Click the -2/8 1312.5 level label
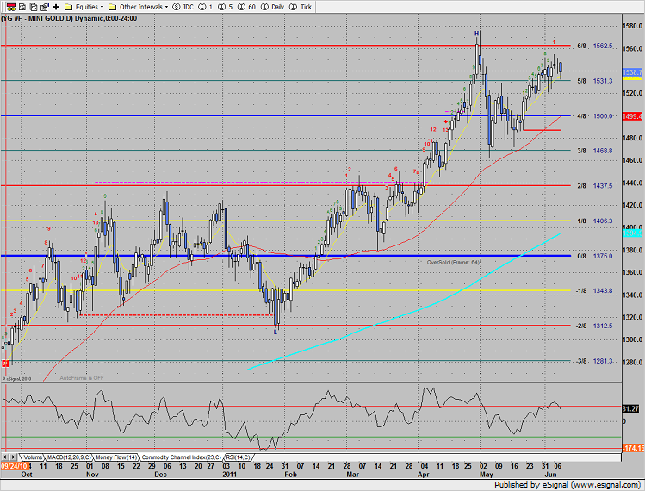This screenshot has height=491, width=645. click(594, 326)
